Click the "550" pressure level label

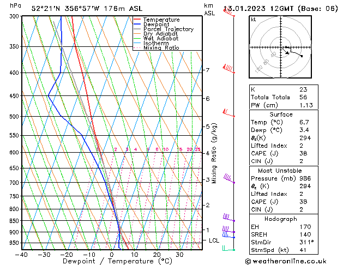tap(15, 135)
